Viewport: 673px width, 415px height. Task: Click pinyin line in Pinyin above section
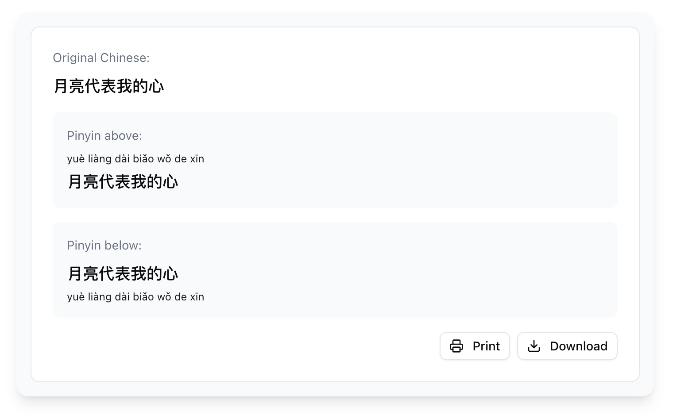(x=135, y=159)
